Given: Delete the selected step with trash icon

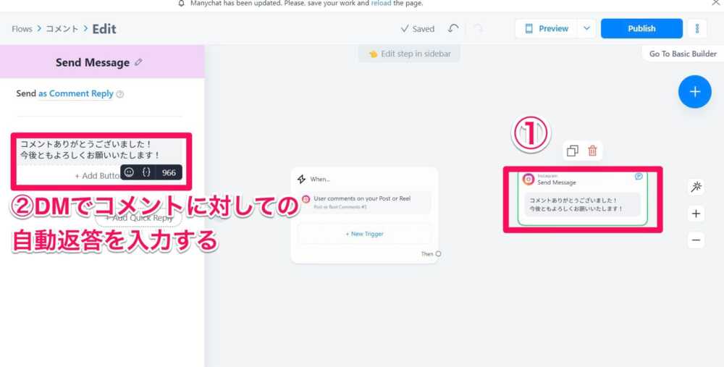Looking at the screenshot, I should coord(592,151).
